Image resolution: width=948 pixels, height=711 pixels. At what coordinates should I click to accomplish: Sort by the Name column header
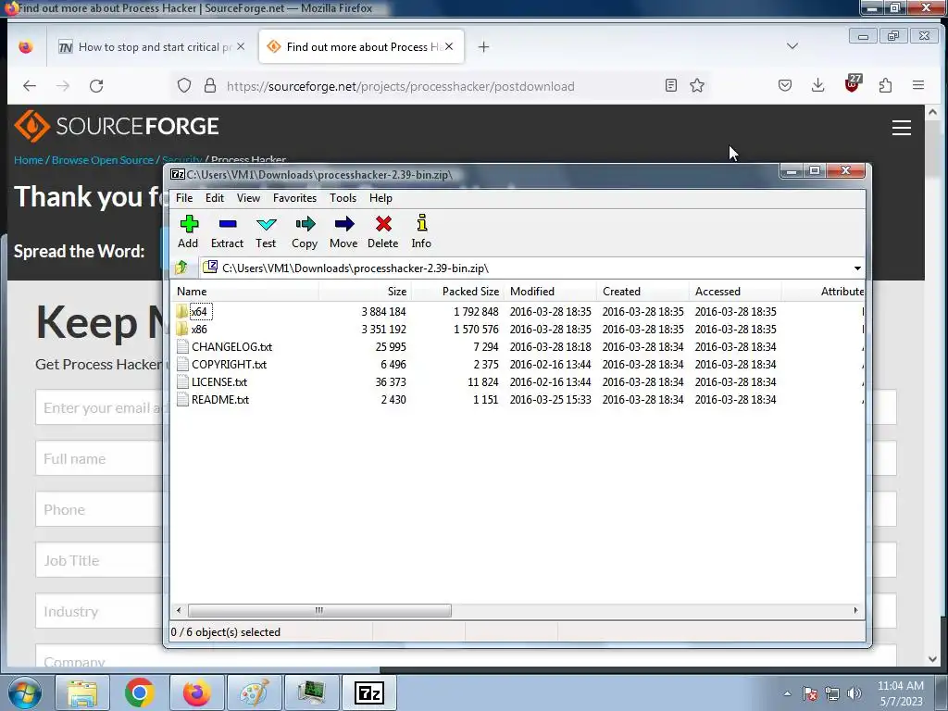[x=244, y=291]
